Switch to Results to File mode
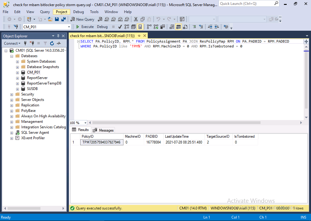311x221 pixels. (185, 26)
